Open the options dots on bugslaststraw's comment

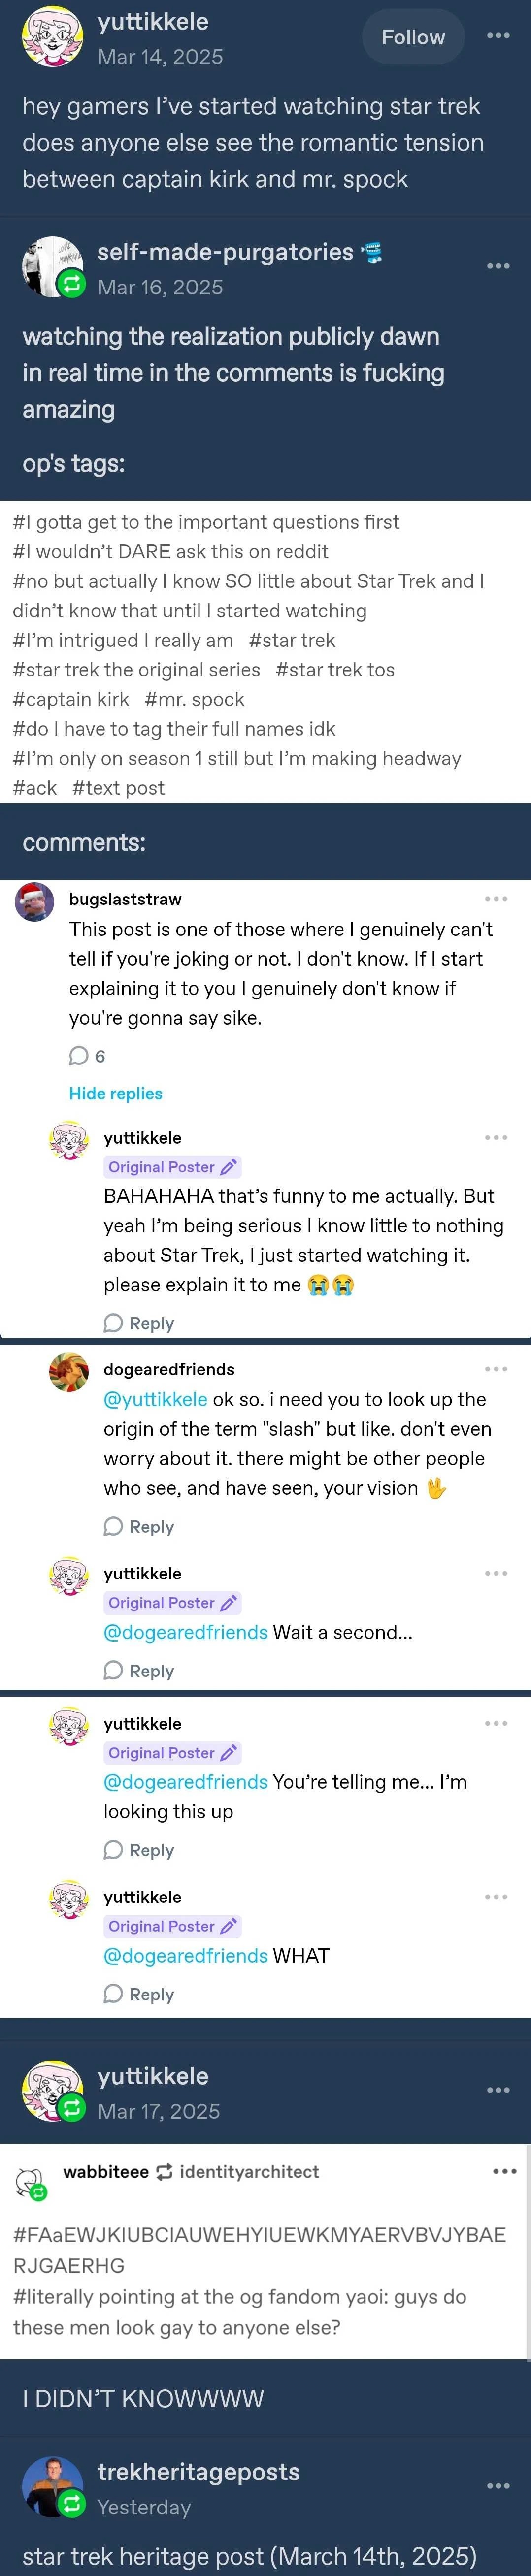(496, 899)
